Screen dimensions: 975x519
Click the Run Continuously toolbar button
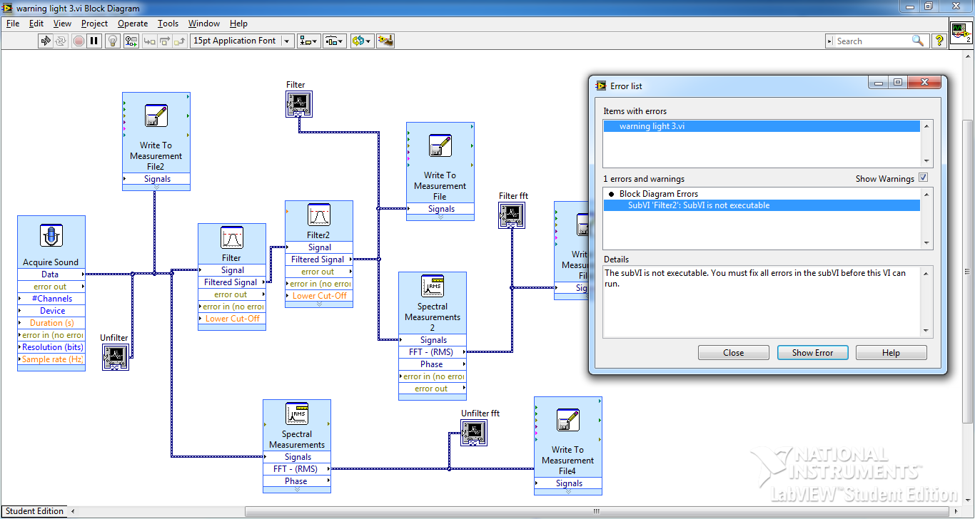click(62, 41)
